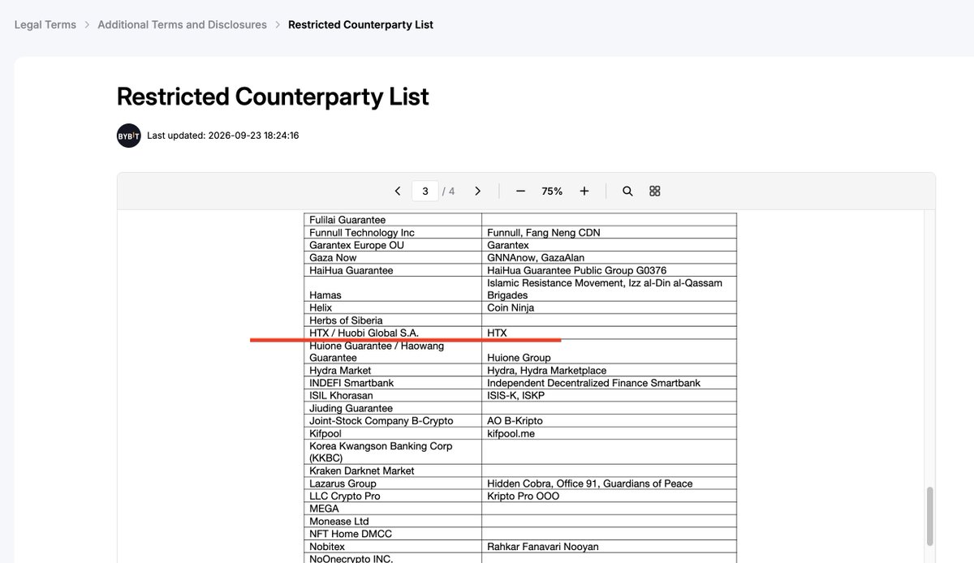Viewport: 974px width, 563px height.
Task: Click the page number input field
Action: (x=425, y=191)
